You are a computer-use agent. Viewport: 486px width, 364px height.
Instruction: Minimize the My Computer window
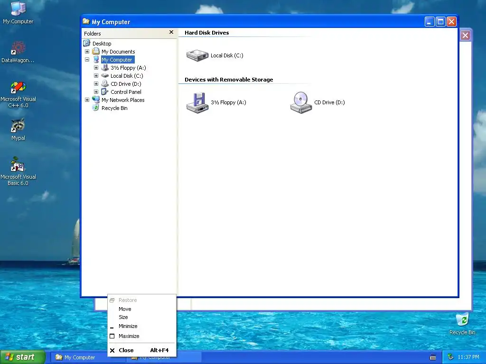coord(429,22)
